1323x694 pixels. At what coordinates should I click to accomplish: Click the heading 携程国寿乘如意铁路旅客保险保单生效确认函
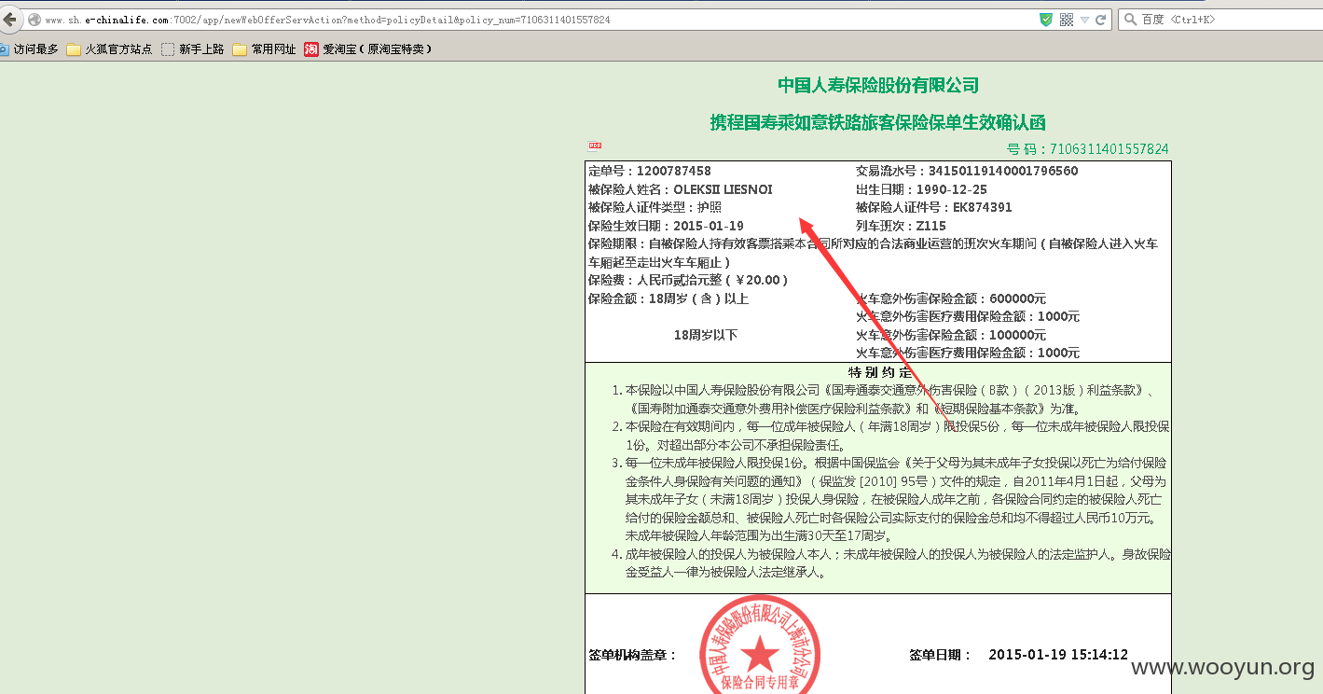point(878,123)
